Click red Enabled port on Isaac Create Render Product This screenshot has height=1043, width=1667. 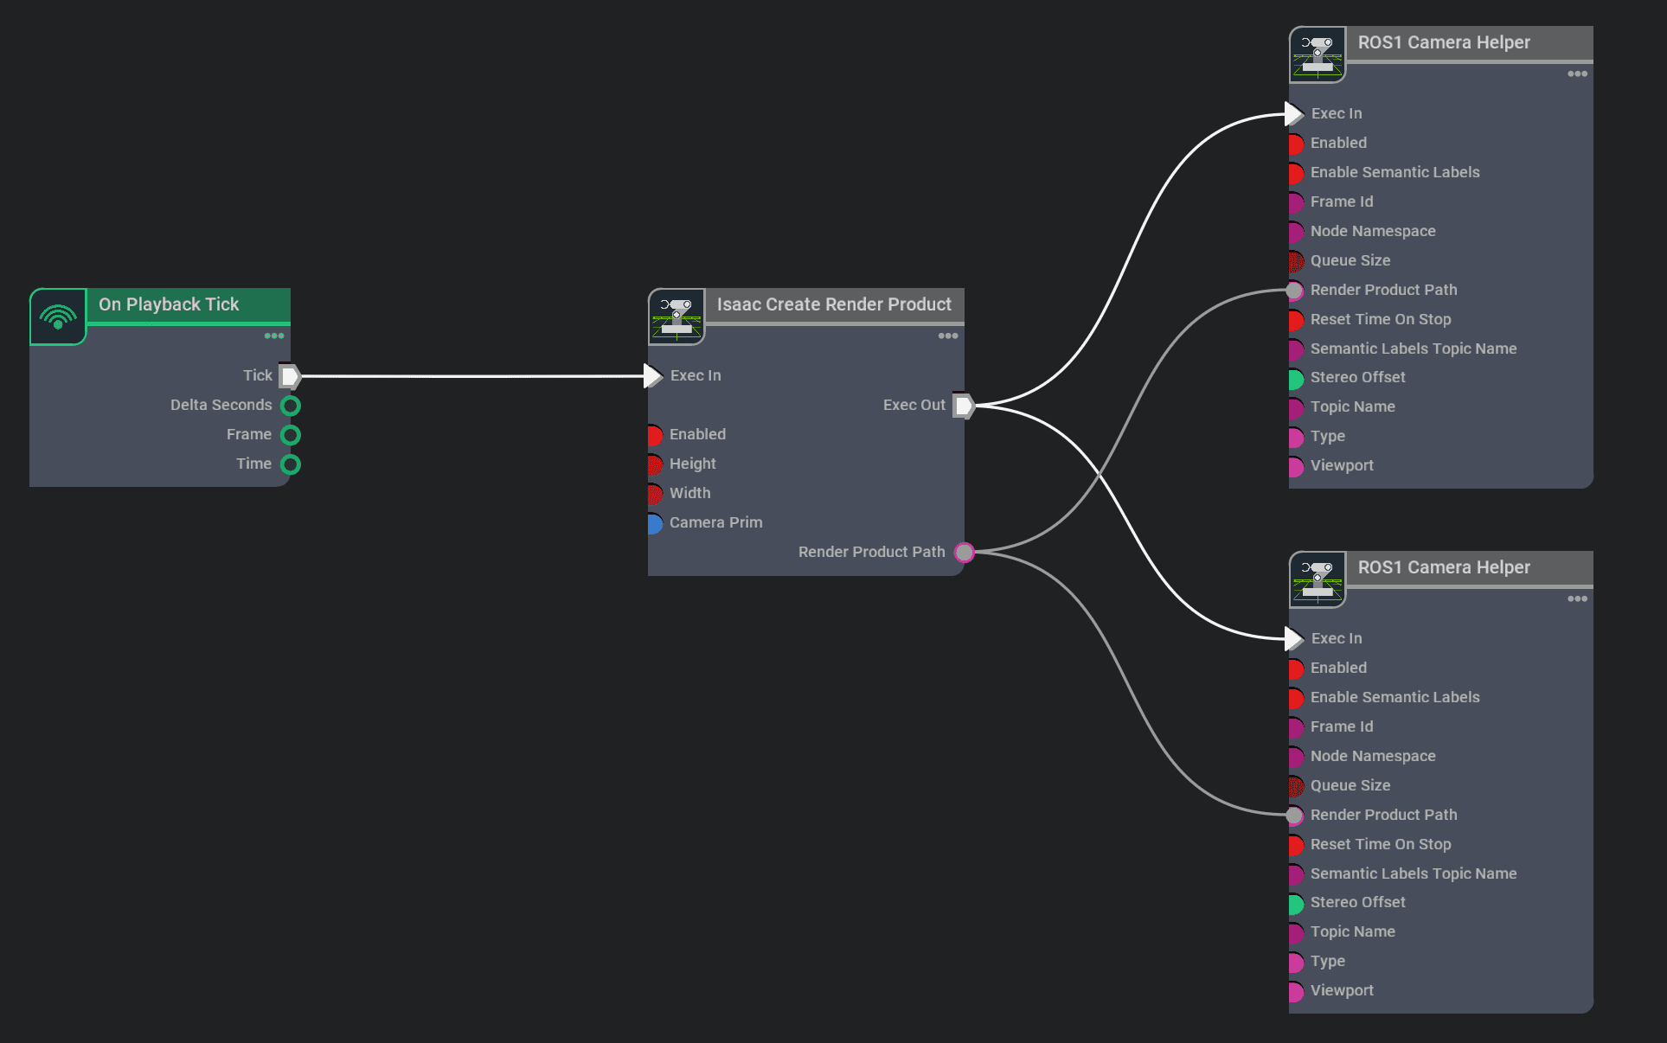(655, 435)
